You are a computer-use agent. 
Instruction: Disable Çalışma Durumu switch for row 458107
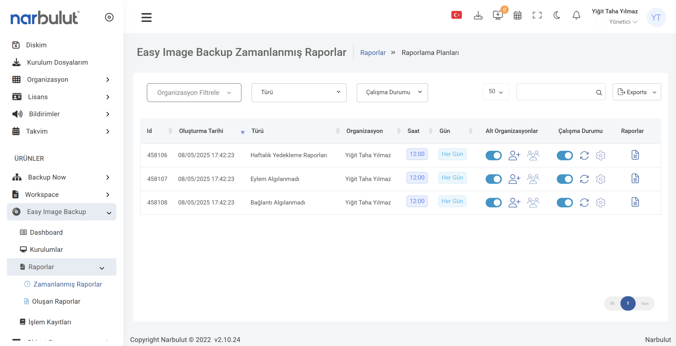coord(565,179)
